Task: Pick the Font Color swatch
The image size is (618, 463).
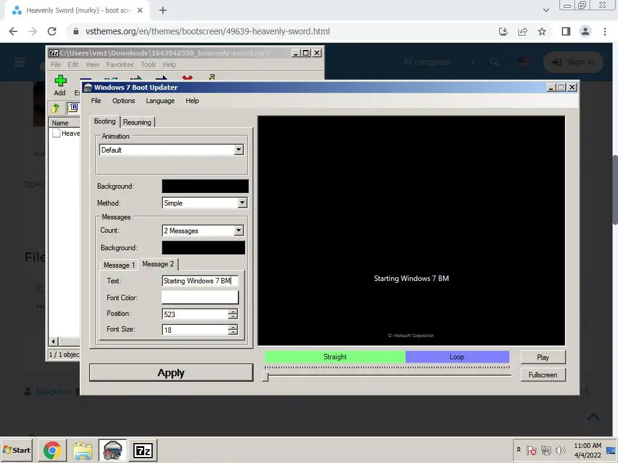Action: [200, 297]
